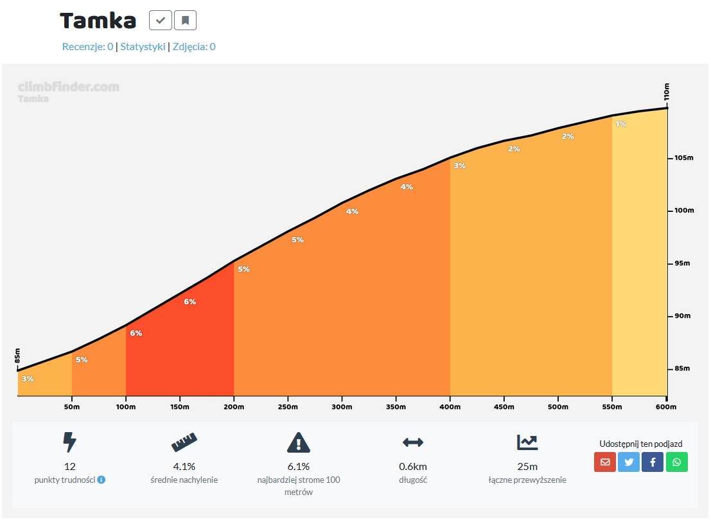Viewport: 711px width, 522px height.
Task: Click the warning triangle steepest section icon
Action: tap(299, 442)
